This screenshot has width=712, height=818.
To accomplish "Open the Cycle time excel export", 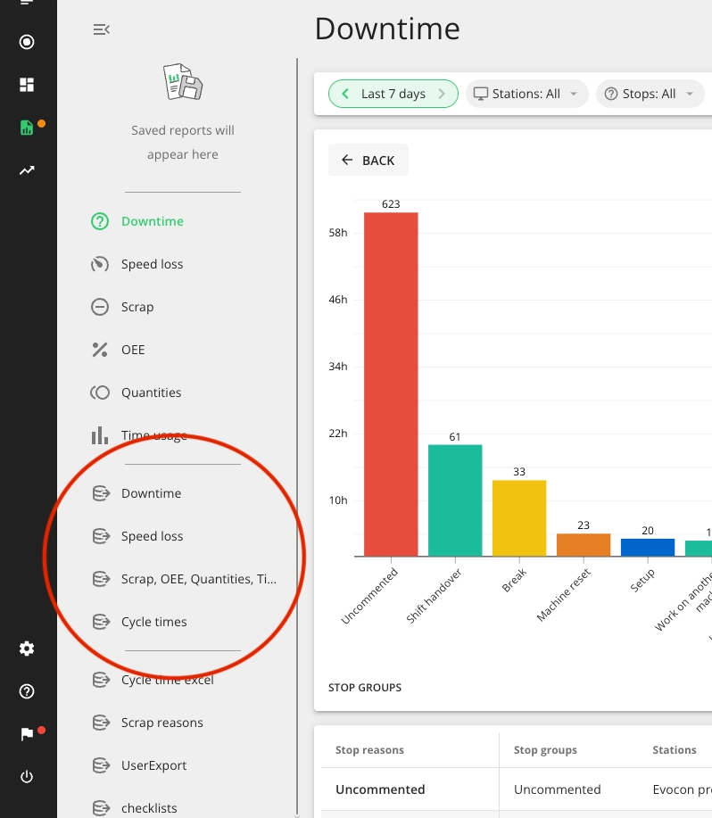I will point(168,680).
